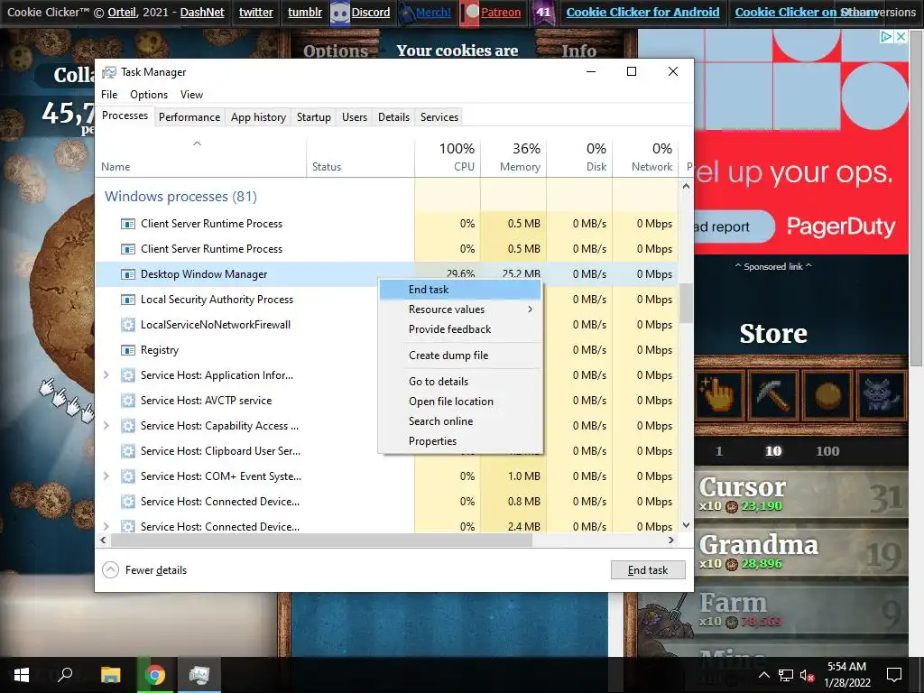Viewport: 924px width, 693px height.
Task: Click End task button at bottom
Action: (x=648, y=570)
